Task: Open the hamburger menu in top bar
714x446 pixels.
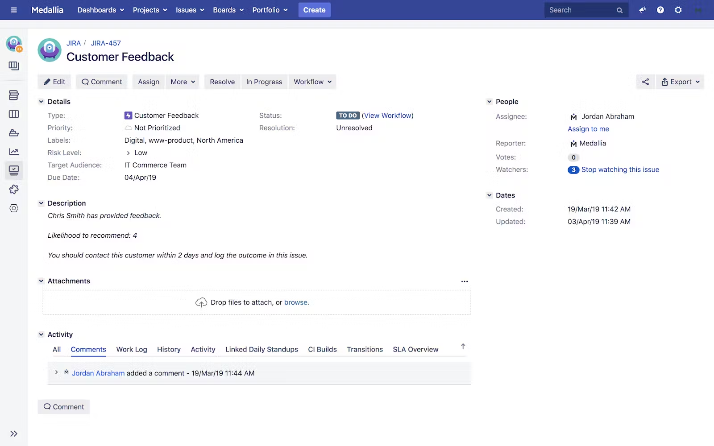Action: pyautogui.click(x=14, y=10)
